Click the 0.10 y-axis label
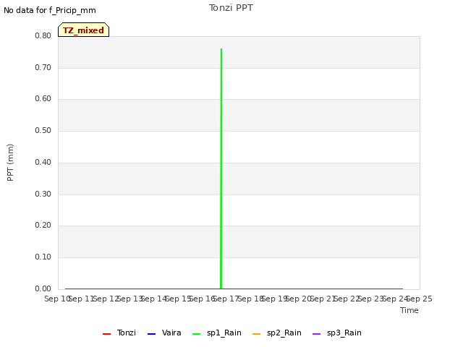The image size is (463, 347). [43, 257]
